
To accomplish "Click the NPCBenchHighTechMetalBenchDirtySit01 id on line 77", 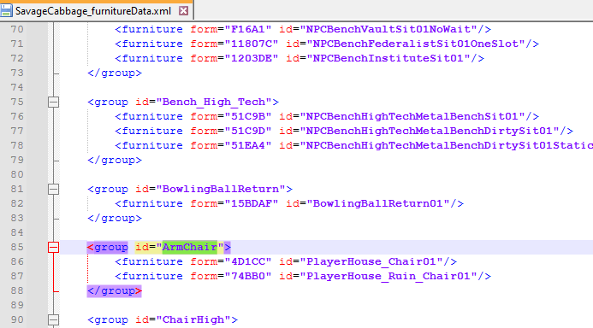I will pos(430,131).
